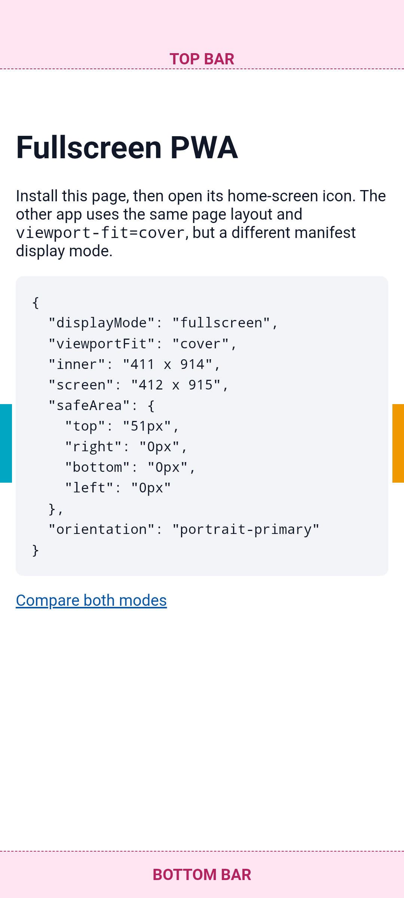Click the orientation portrait-primary line

click(x=184, y=529)
